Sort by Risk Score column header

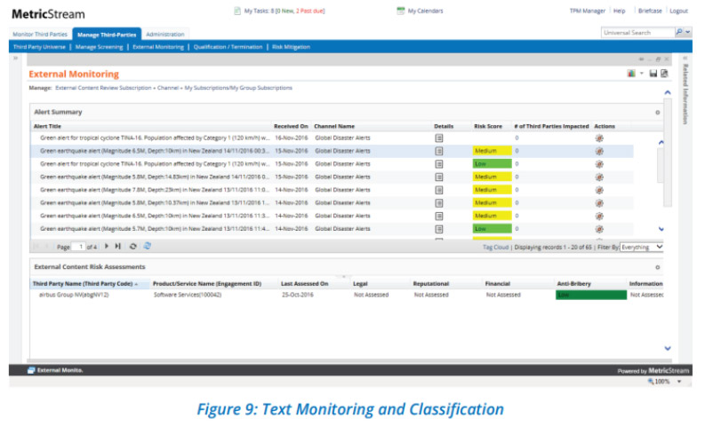488,127
